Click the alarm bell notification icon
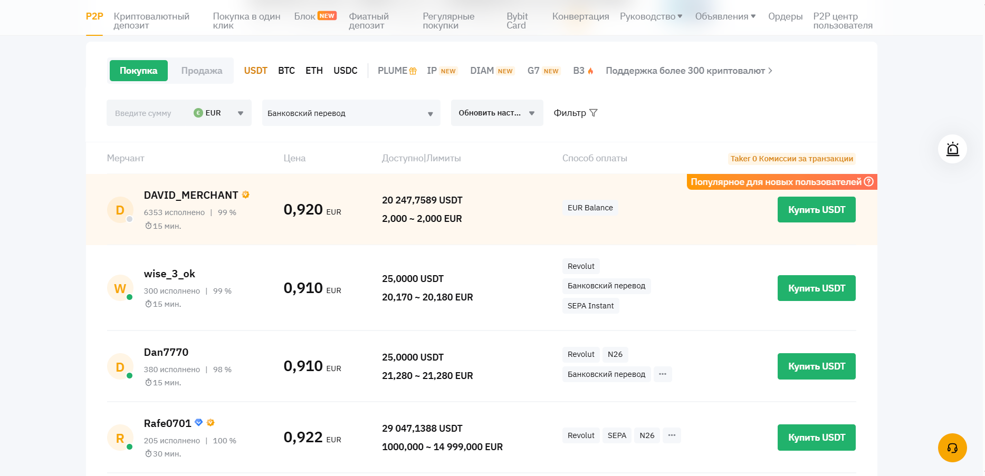This screenshot has height=476, width=985. click(952, 149)
